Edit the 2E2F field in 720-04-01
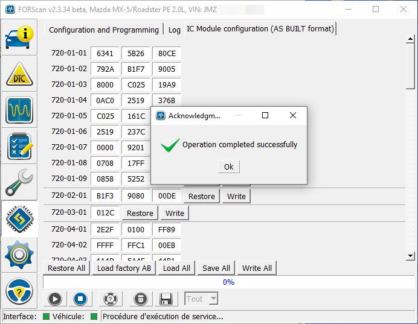The height and width of the screenshot is (324, 418). [x=105, y=230]
